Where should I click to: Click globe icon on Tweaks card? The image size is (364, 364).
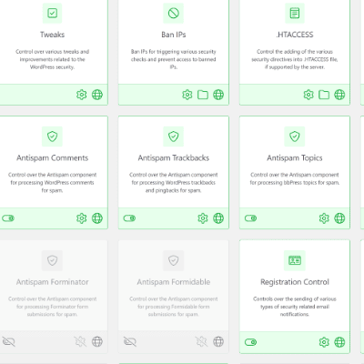[x=97, y=95]
